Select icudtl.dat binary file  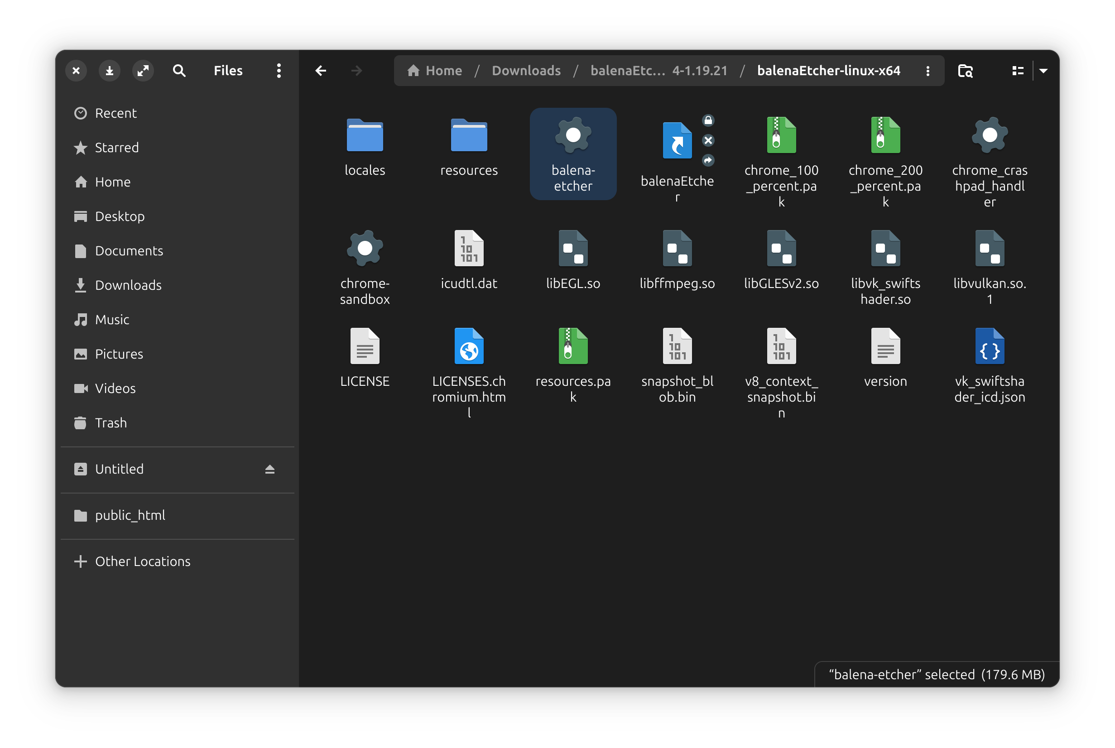click(x=469, y=249)
